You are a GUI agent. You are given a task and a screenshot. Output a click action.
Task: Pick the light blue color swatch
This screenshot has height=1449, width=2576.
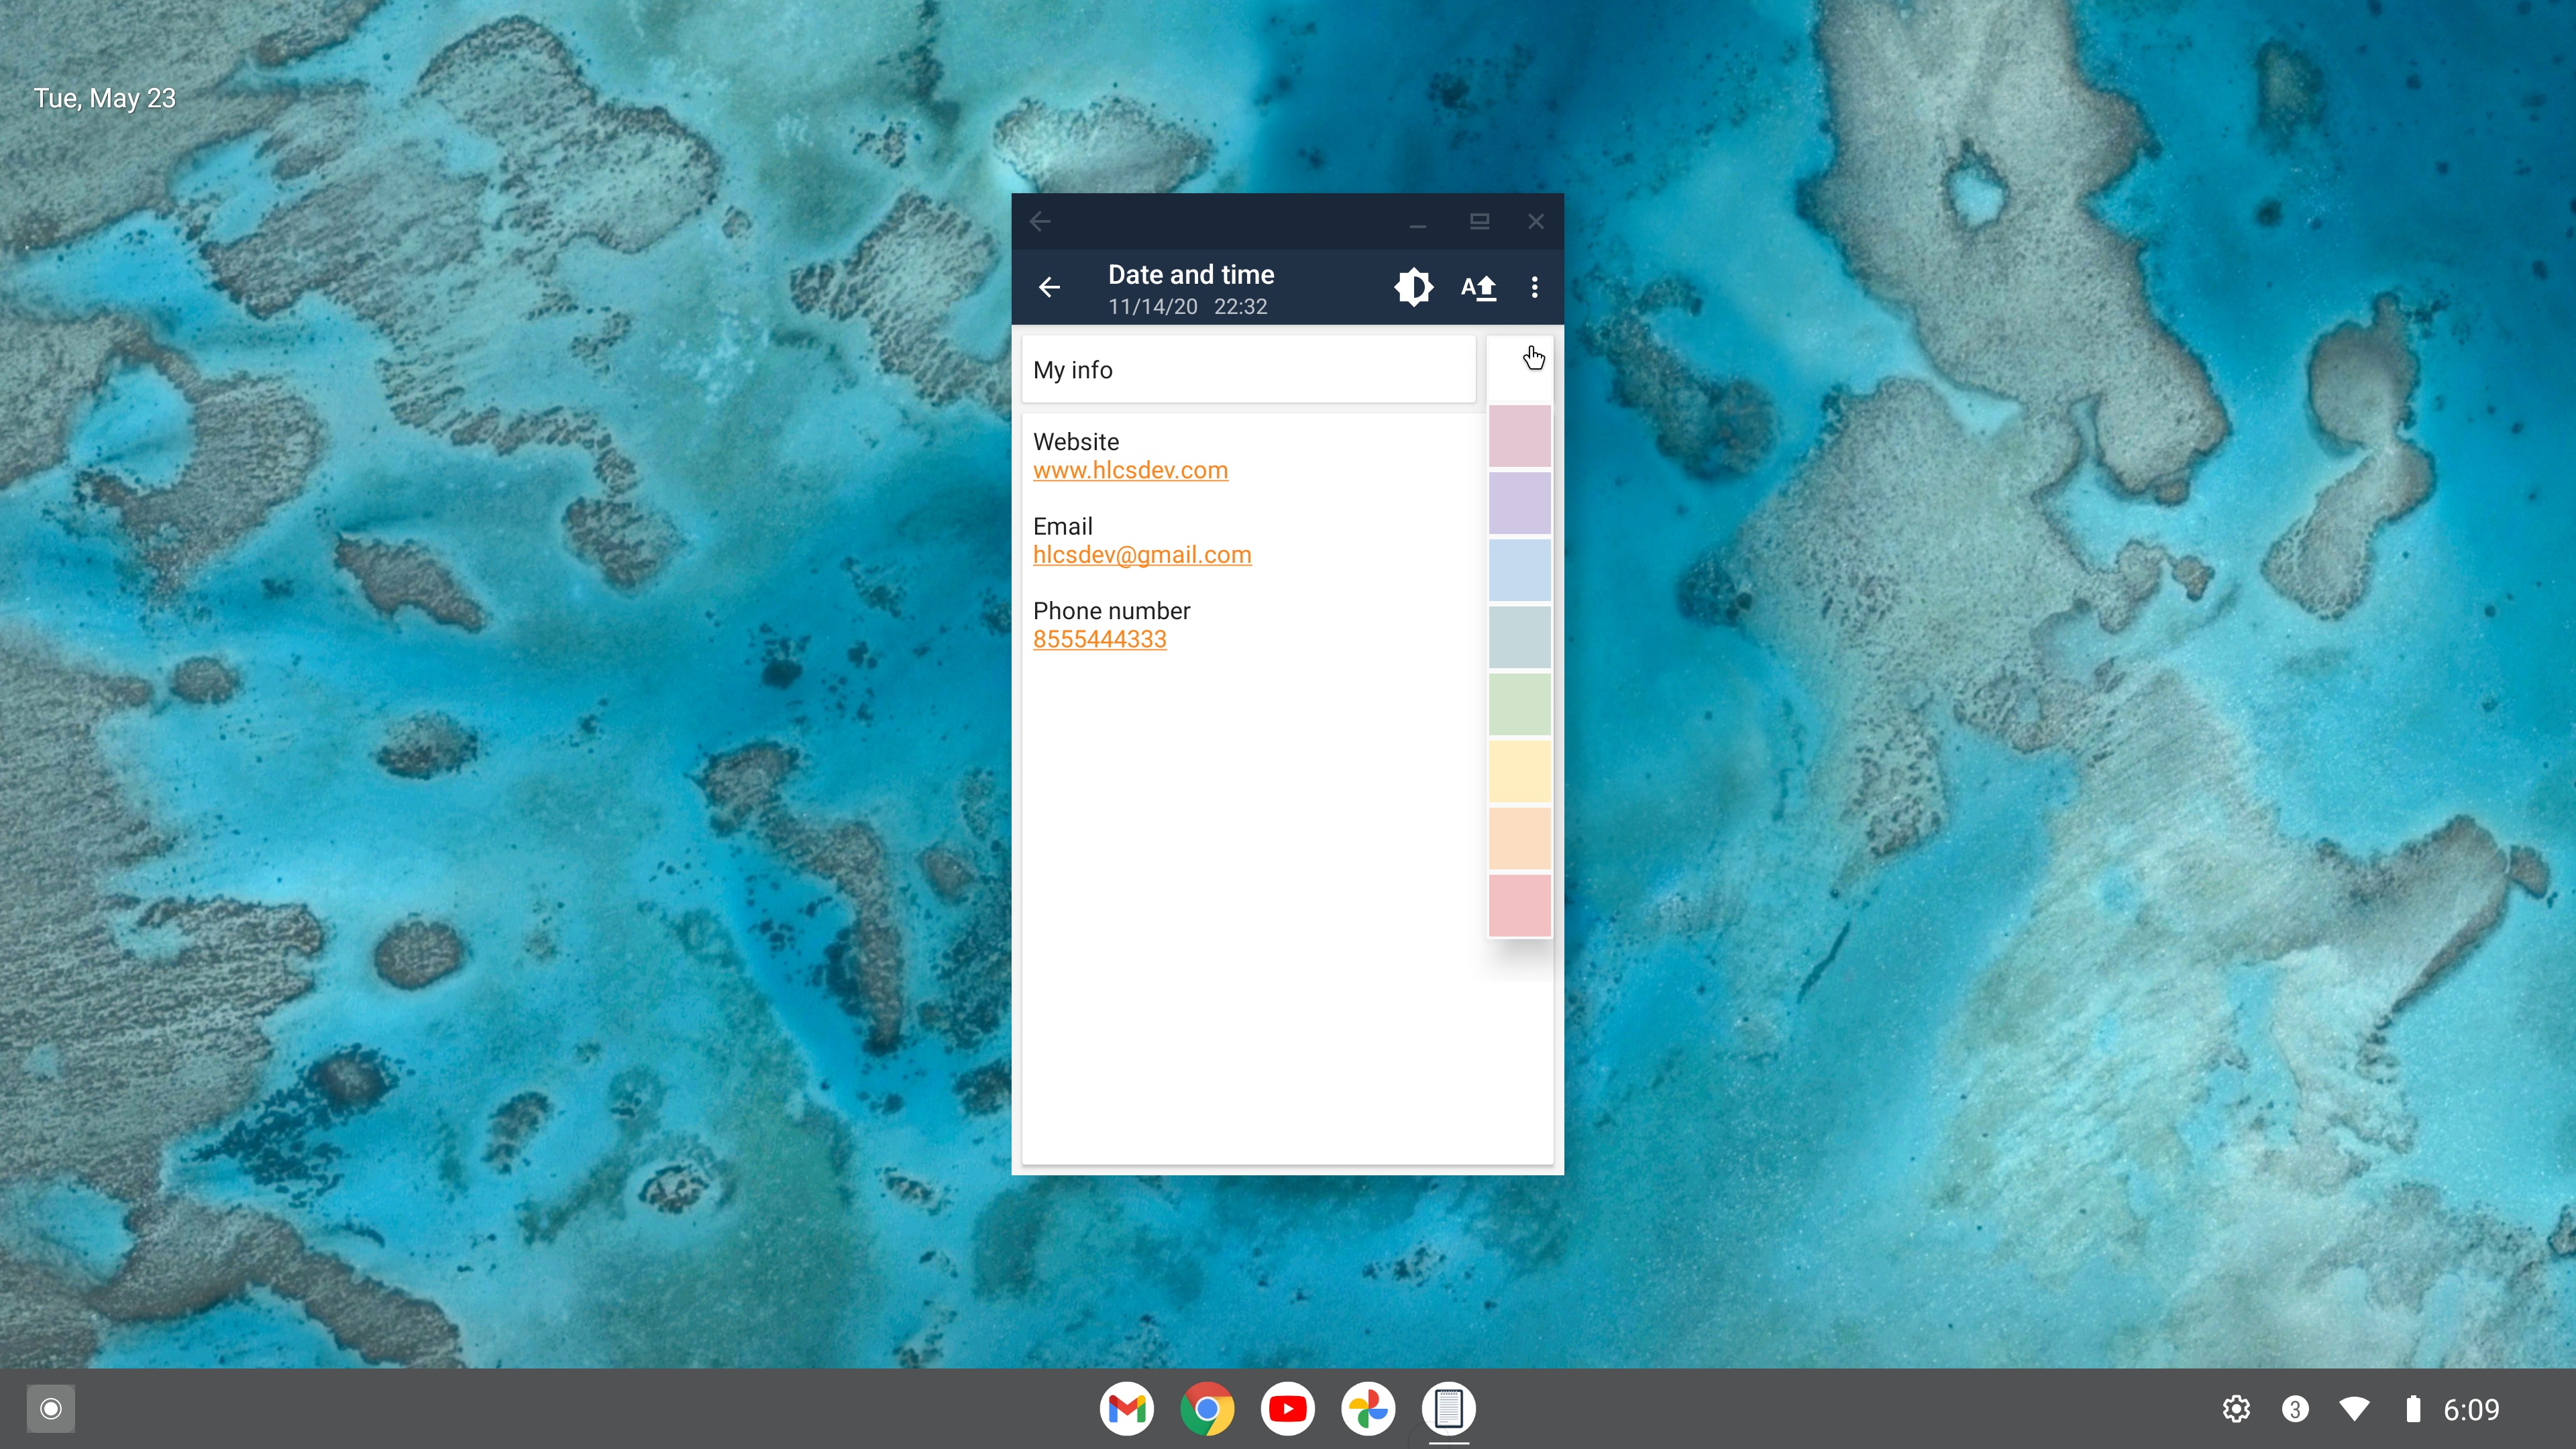pyautogui.click(x=1519, y=570)
